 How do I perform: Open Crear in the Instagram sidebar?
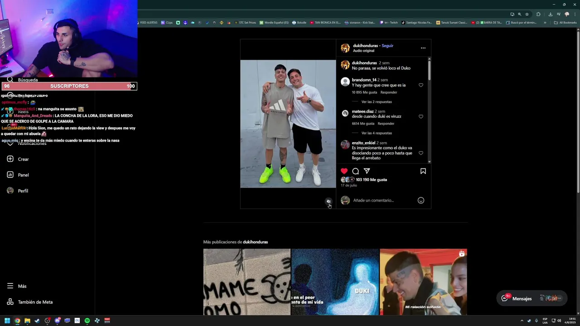(18, 159)
